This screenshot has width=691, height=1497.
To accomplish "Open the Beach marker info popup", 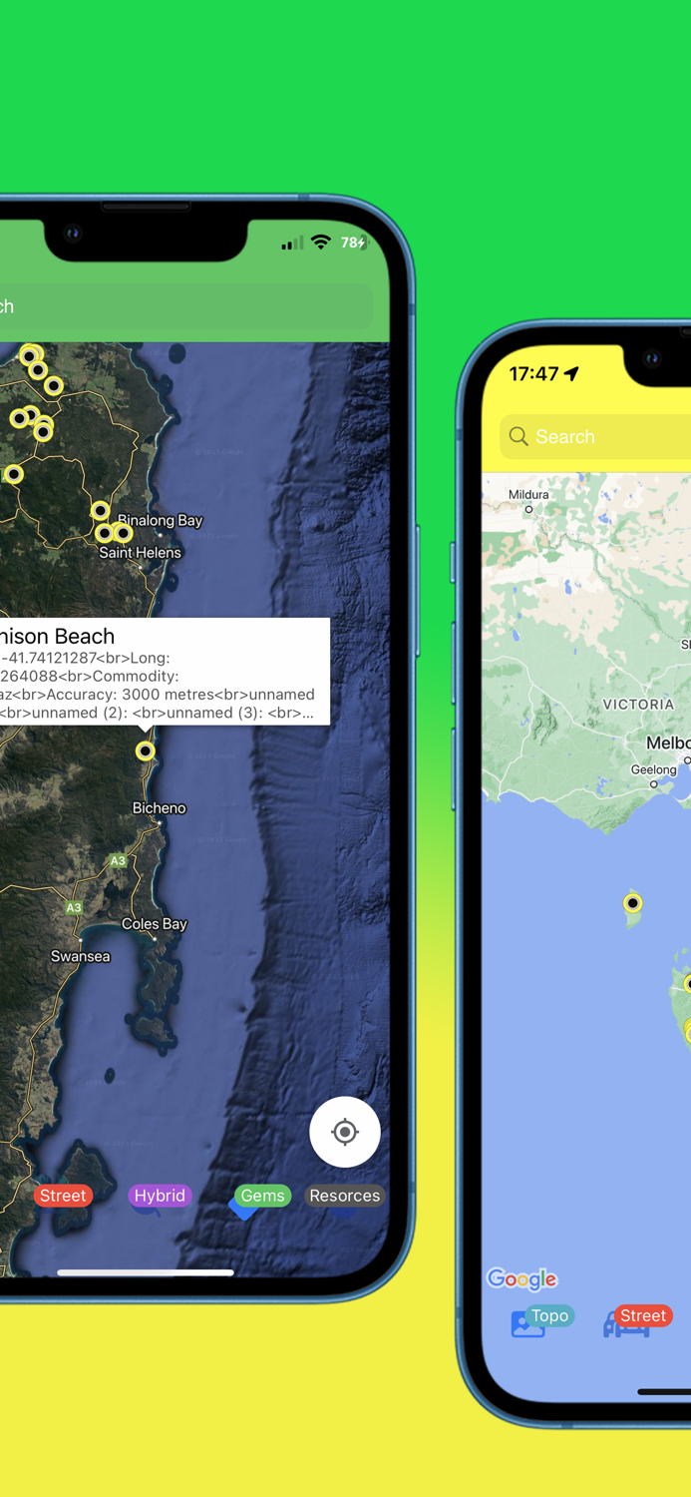I will 165,672.
